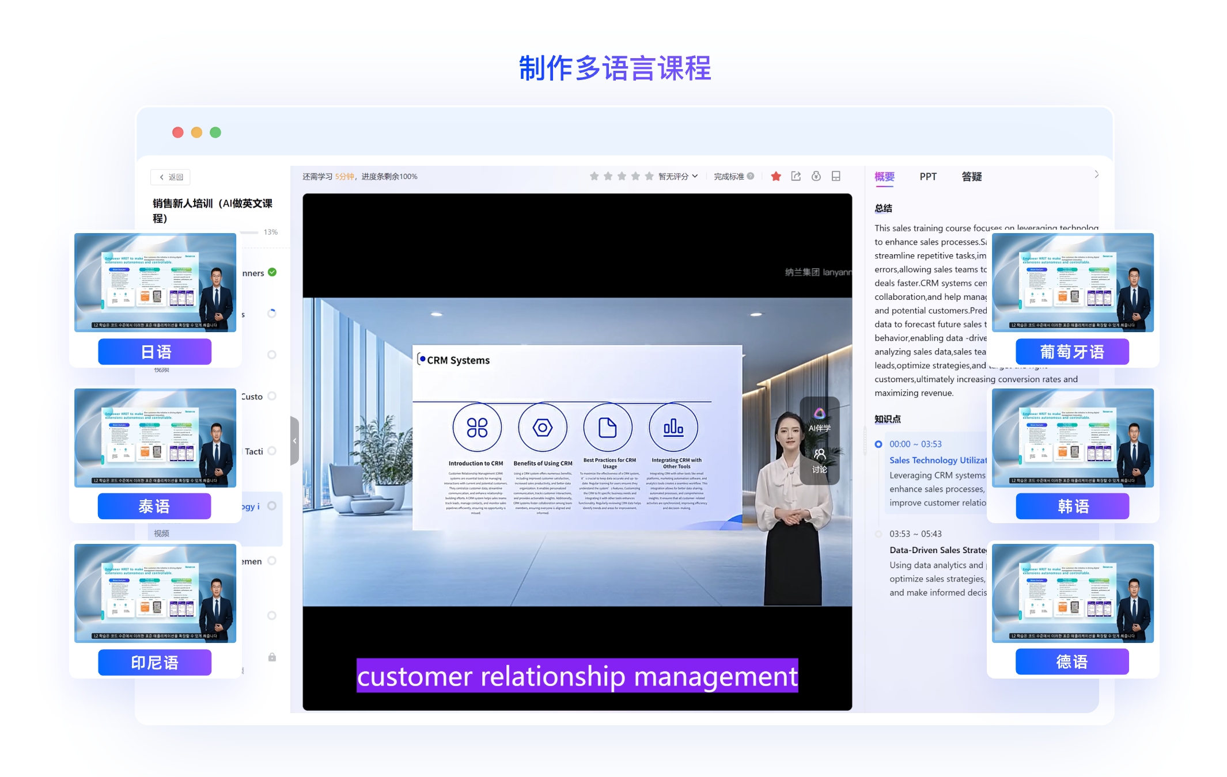Screen dimensions: 1227x777
Task: Click the fifth rating star
Action: point(649,177)
